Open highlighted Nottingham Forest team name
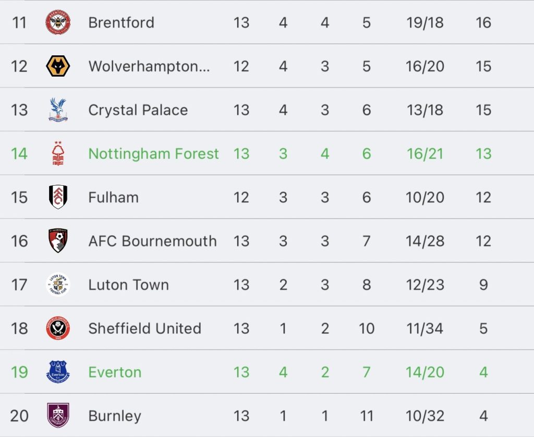 154,154
